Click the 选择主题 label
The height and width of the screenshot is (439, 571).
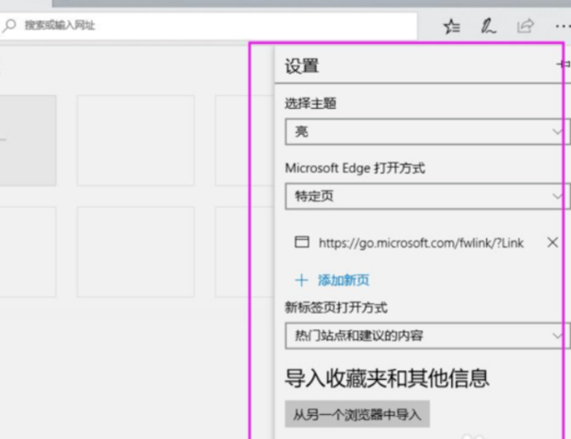point(310,103)
